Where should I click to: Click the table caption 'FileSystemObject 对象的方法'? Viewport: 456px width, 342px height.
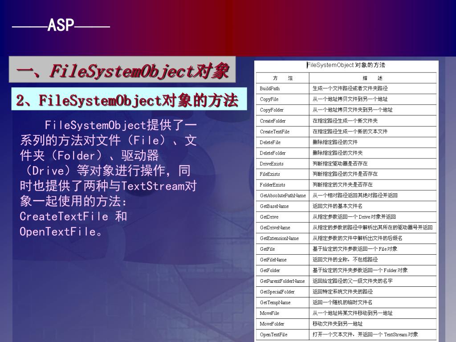[x=346, y=65]
